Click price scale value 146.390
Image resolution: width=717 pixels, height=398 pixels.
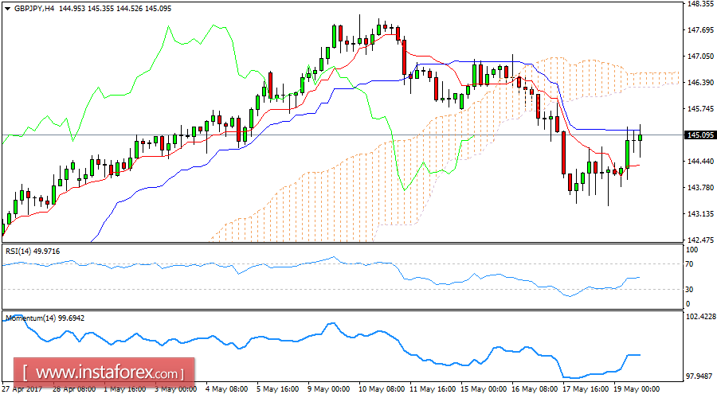700,82
